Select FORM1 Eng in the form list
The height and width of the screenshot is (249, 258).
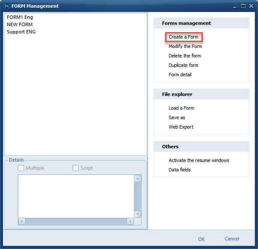click(20, 18)
